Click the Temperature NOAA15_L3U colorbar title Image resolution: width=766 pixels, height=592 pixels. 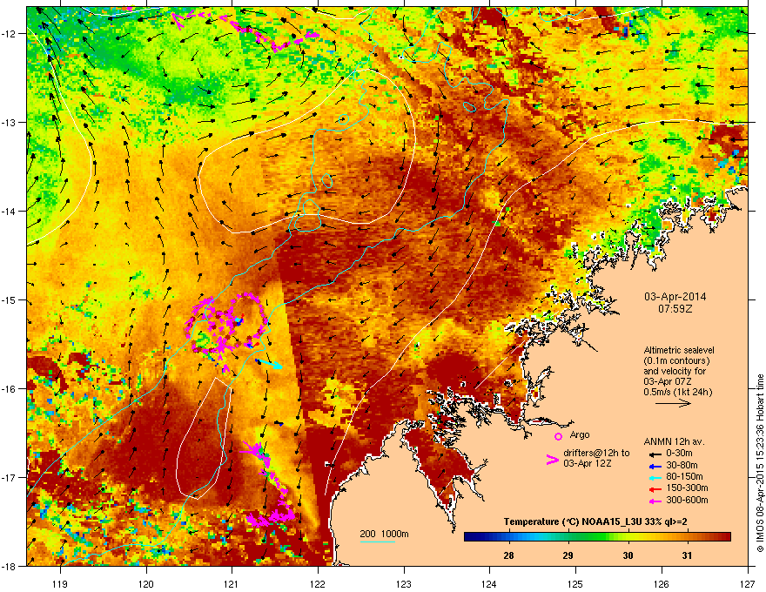[595, 522]
